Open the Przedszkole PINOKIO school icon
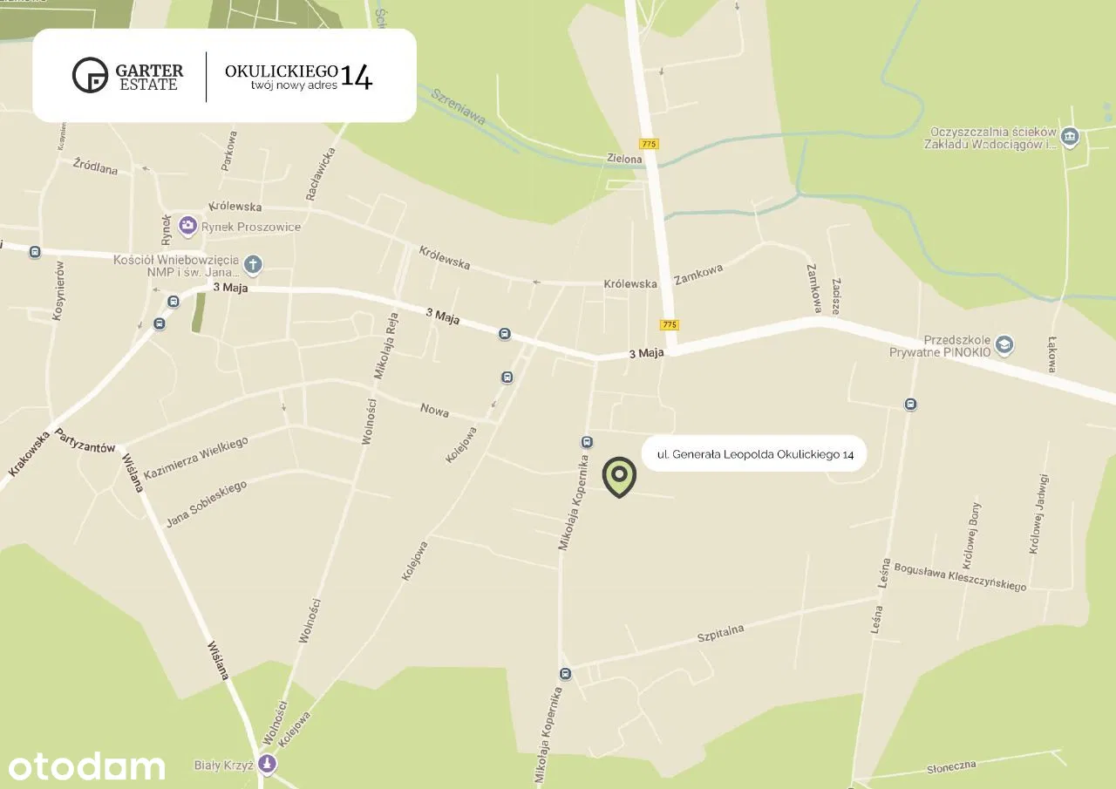The width and height of the screenshot is (1116, 789). coord(1004,345)
